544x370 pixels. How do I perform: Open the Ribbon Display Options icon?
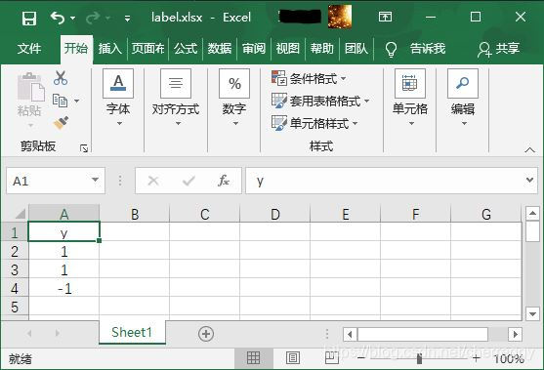click(x=385, y=17)
